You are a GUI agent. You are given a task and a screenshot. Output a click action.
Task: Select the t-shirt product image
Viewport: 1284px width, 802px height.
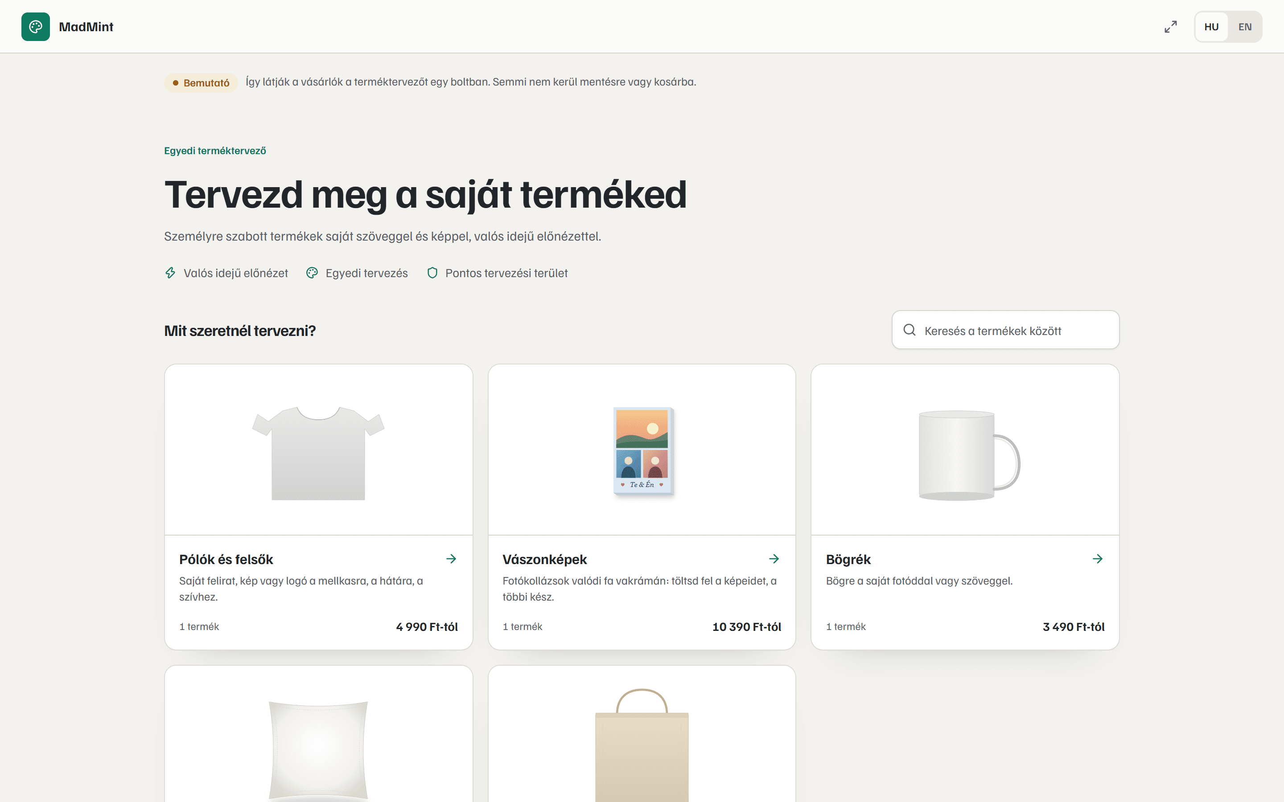[x=318, y=452]
